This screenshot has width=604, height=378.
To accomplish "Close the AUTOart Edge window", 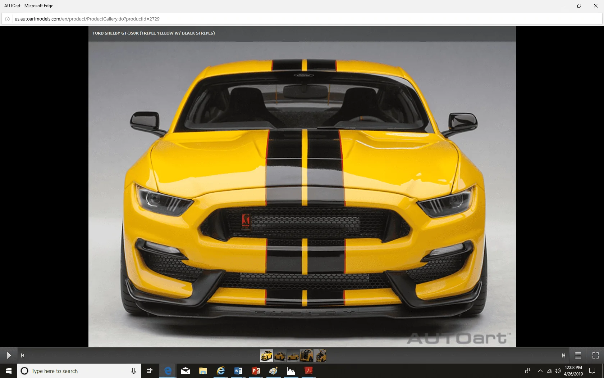I will (596, 6).
